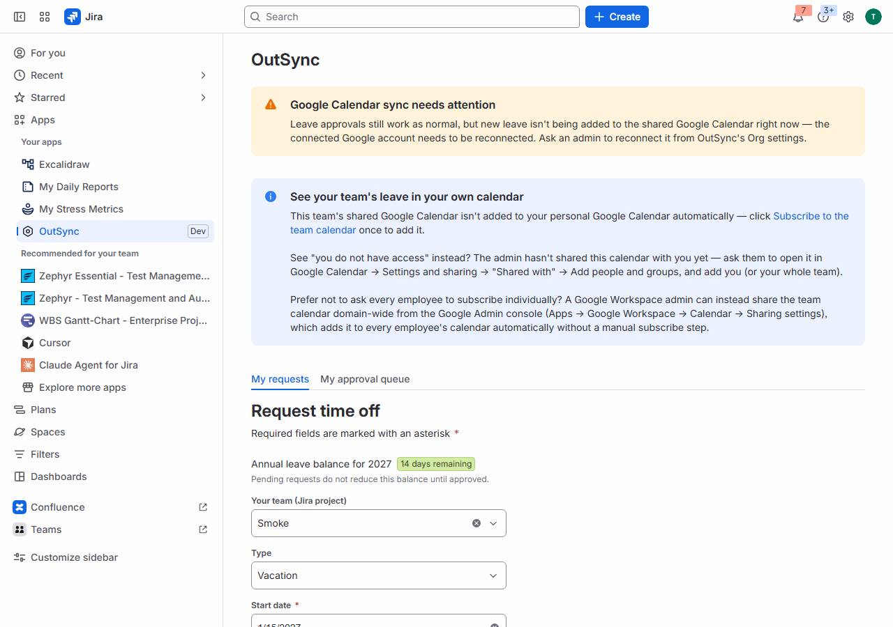The height and width of the screenshot is (627, 893).
Task: Open the Cursor app
Action: coord(115,343)
